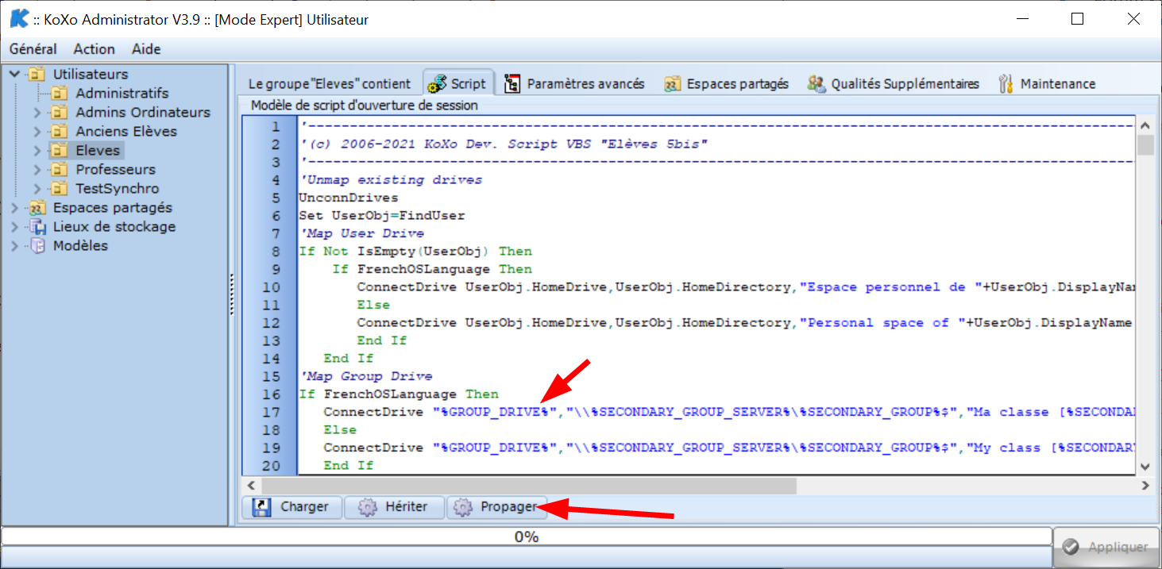1162x569 pixels.
Task: Select Anciens Elèves in the tree
Action: pos(126,131)
